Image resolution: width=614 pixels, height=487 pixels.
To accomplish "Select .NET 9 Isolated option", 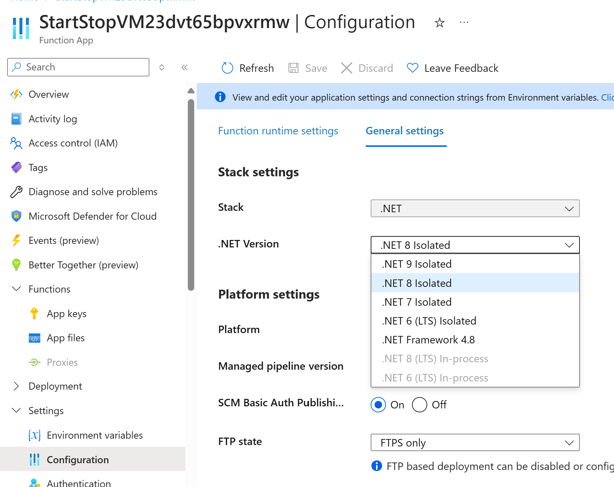I will tap(417, 264).
